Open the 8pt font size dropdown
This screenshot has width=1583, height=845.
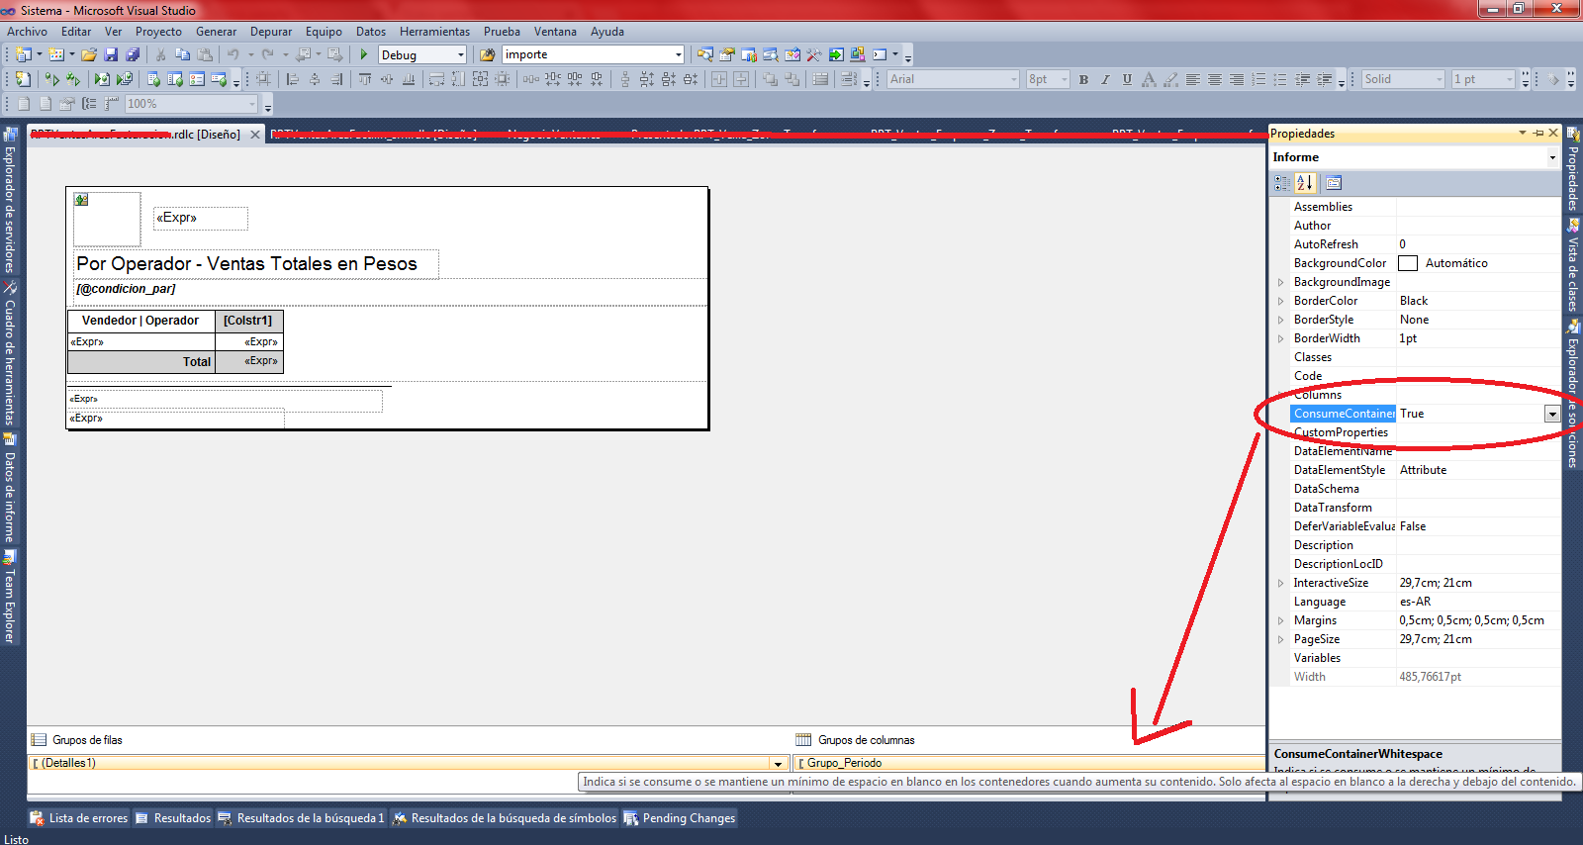1065,79
